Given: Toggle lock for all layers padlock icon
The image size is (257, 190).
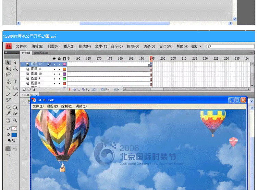Looking at the screenshot, I should 59,59.
